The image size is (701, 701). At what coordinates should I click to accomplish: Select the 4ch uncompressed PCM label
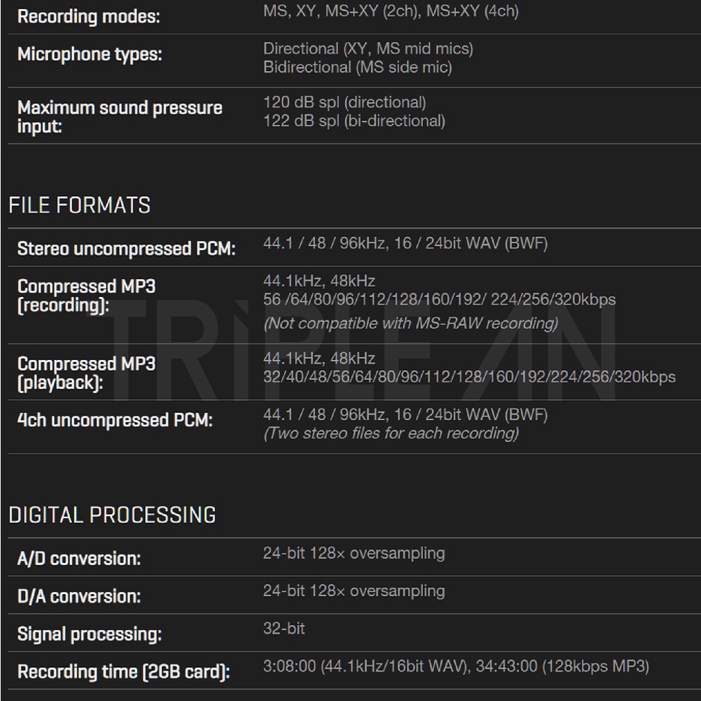click(x=114, y=420)
